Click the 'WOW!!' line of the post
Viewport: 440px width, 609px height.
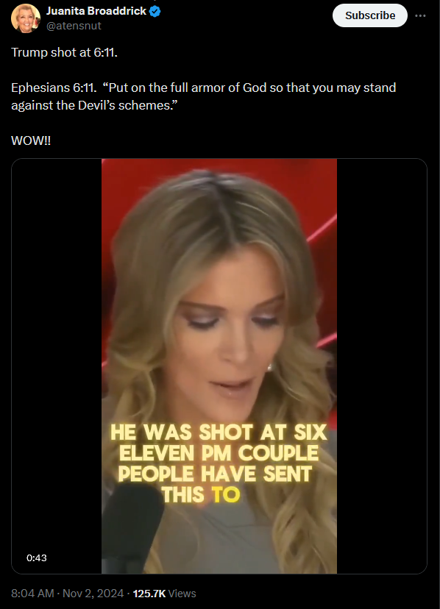(x=31, y=140)
